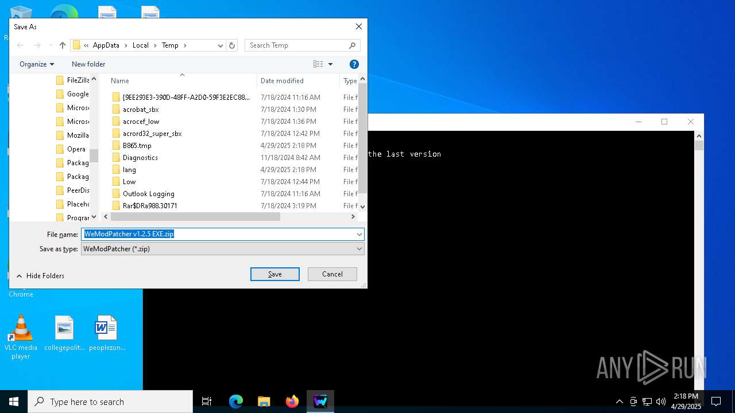Select the Low folder

pos(129,182)
